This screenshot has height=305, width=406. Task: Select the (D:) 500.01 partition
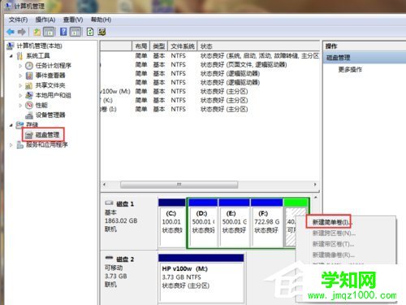click(203, 223)
